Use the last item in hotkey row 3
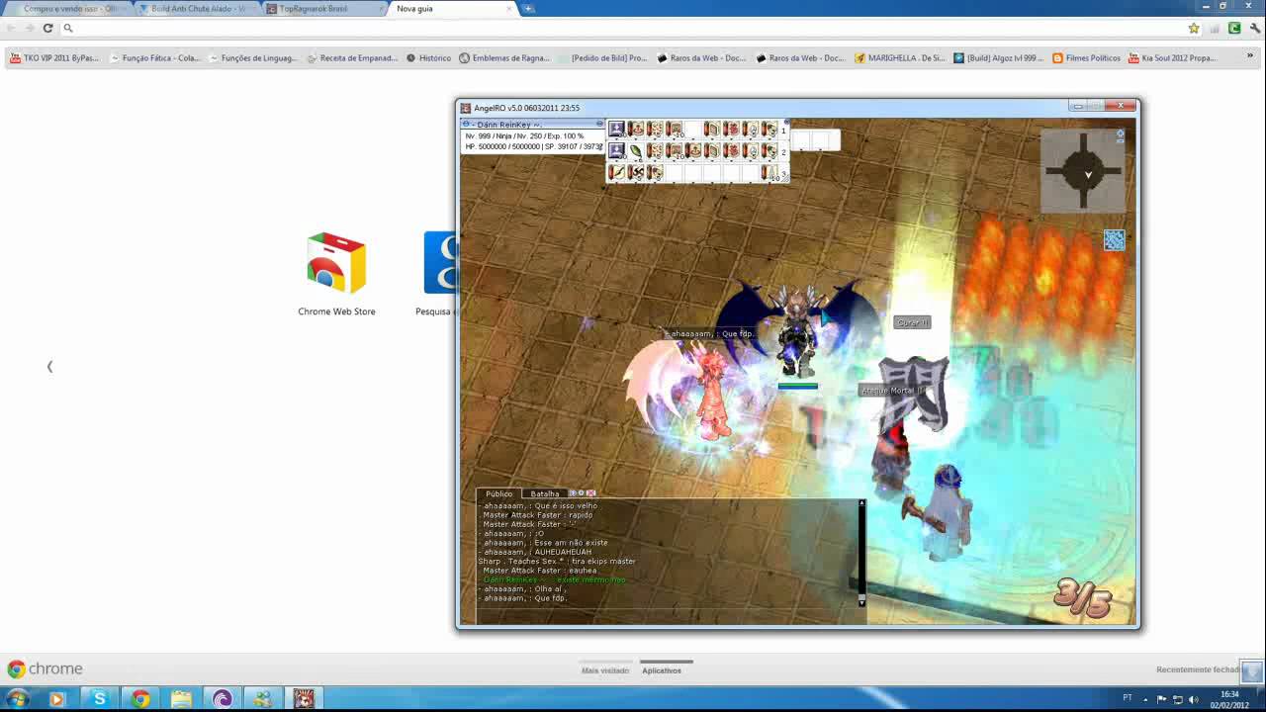The height and width of the screenshot is (712, 1266). pos(769,173)
